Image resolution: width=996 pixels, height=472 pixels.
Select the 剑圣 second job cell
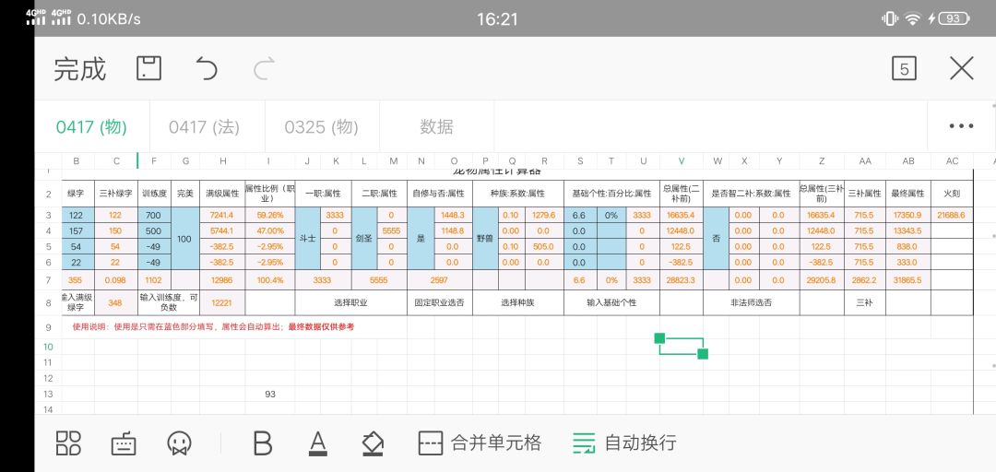pos(364,238)
